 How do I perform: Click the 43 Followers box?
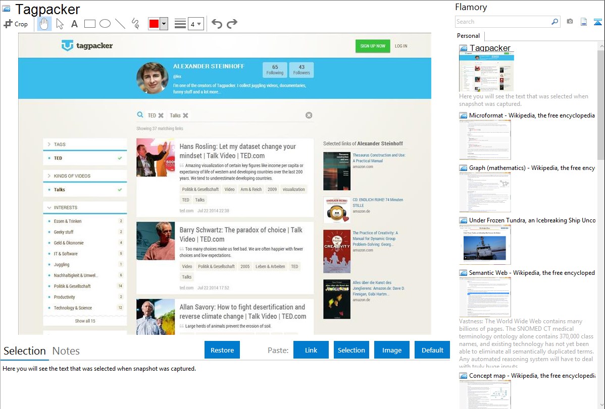301,70
